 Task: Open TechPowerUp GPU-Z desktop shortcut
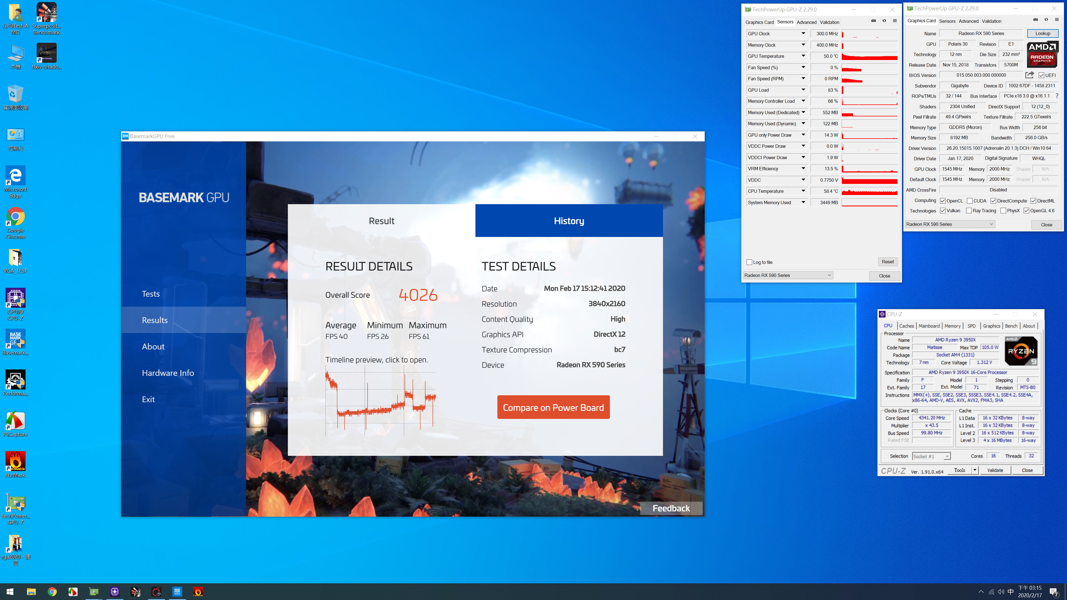click(15, 509)
